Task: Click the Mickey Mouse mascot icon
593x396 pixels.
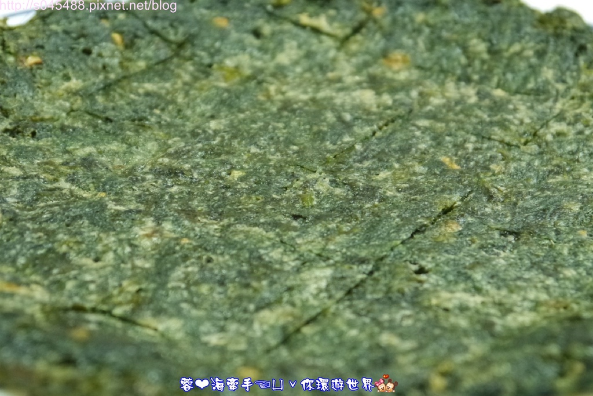Action: pyautogui.click(x=391, y=386)
